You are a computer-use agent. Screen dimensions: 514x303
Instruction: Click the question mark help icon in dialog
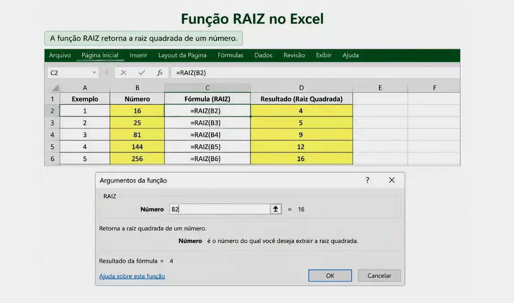click(x=367, y=180)
